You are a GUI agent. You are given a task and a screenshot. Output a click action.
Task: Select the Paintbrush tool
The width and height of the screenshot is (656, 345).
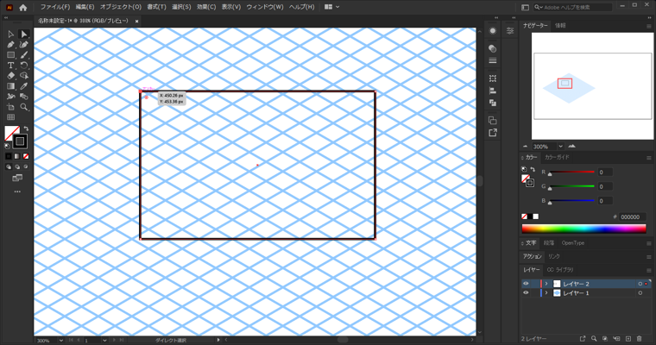click(24, 55)
